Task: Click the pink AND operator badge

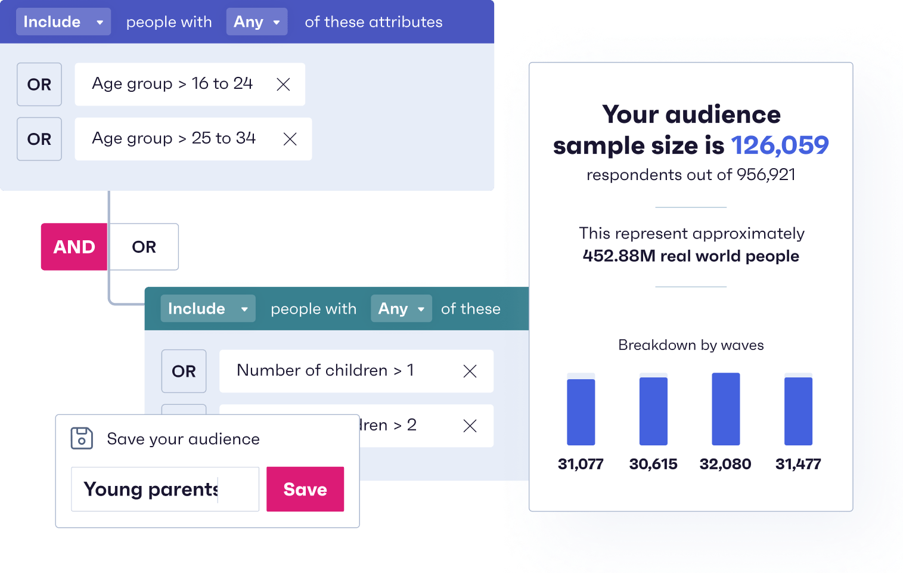Action: [x=73, y=247]
